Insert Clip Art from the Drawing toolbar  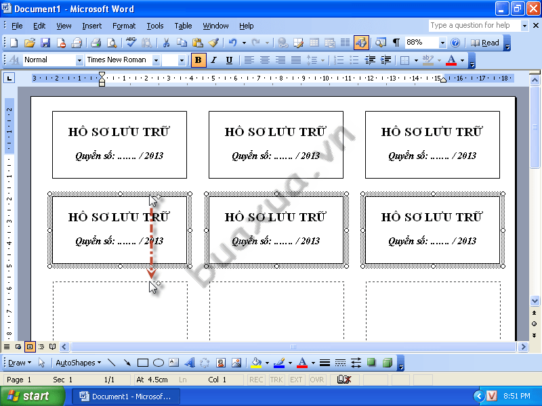(221, 363)
